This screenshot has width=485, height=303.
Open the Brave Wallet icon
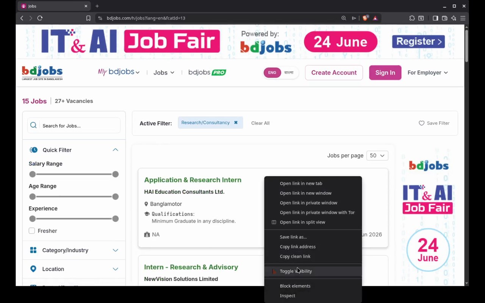pos(444,18)
